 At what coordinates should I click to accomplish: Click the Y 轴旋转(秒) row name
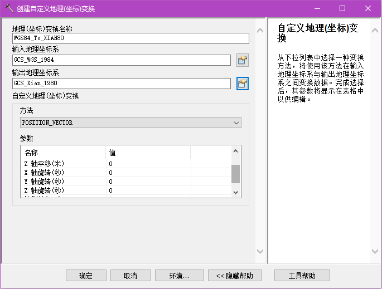(x=44, y=182)
